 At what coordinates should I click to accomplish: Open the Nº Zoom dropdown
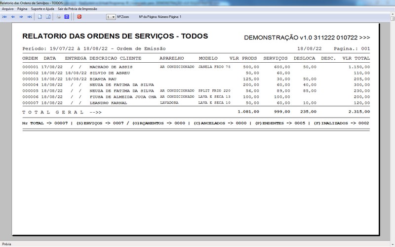pos(111,17)
